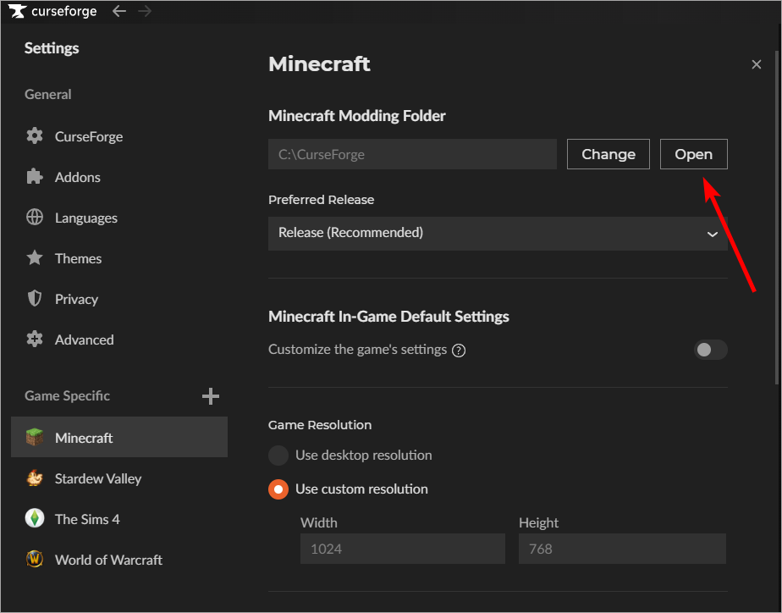Click the Minecraft Modding Folder heading
The height and width of the screenshot is (613, 782).
357,116
